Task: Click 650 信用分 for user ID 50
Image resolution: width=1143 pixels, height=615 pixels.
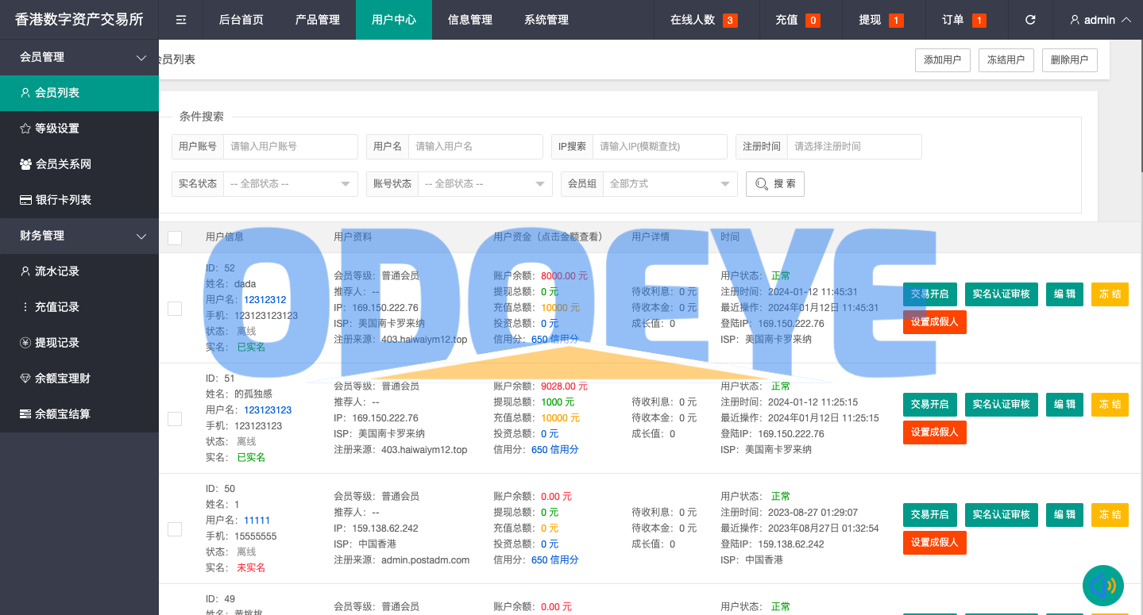Action: click(554, 560)
